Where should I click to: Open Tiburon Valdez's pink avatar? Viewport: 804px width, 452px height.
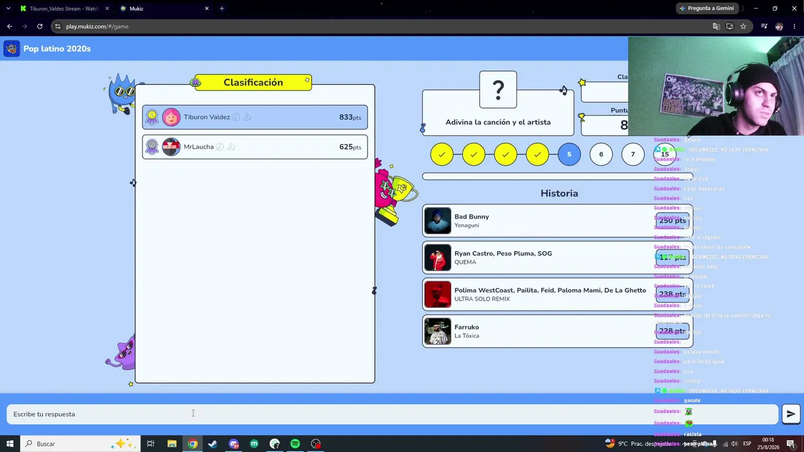pyautogui.click(x=171, y=117)
